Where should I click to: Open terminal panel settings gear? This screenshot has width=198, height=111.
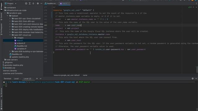pos(192,79)
